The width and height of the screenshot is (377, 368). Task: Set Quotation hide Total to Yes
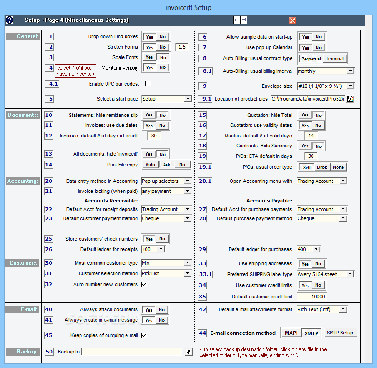click(305, 115)
